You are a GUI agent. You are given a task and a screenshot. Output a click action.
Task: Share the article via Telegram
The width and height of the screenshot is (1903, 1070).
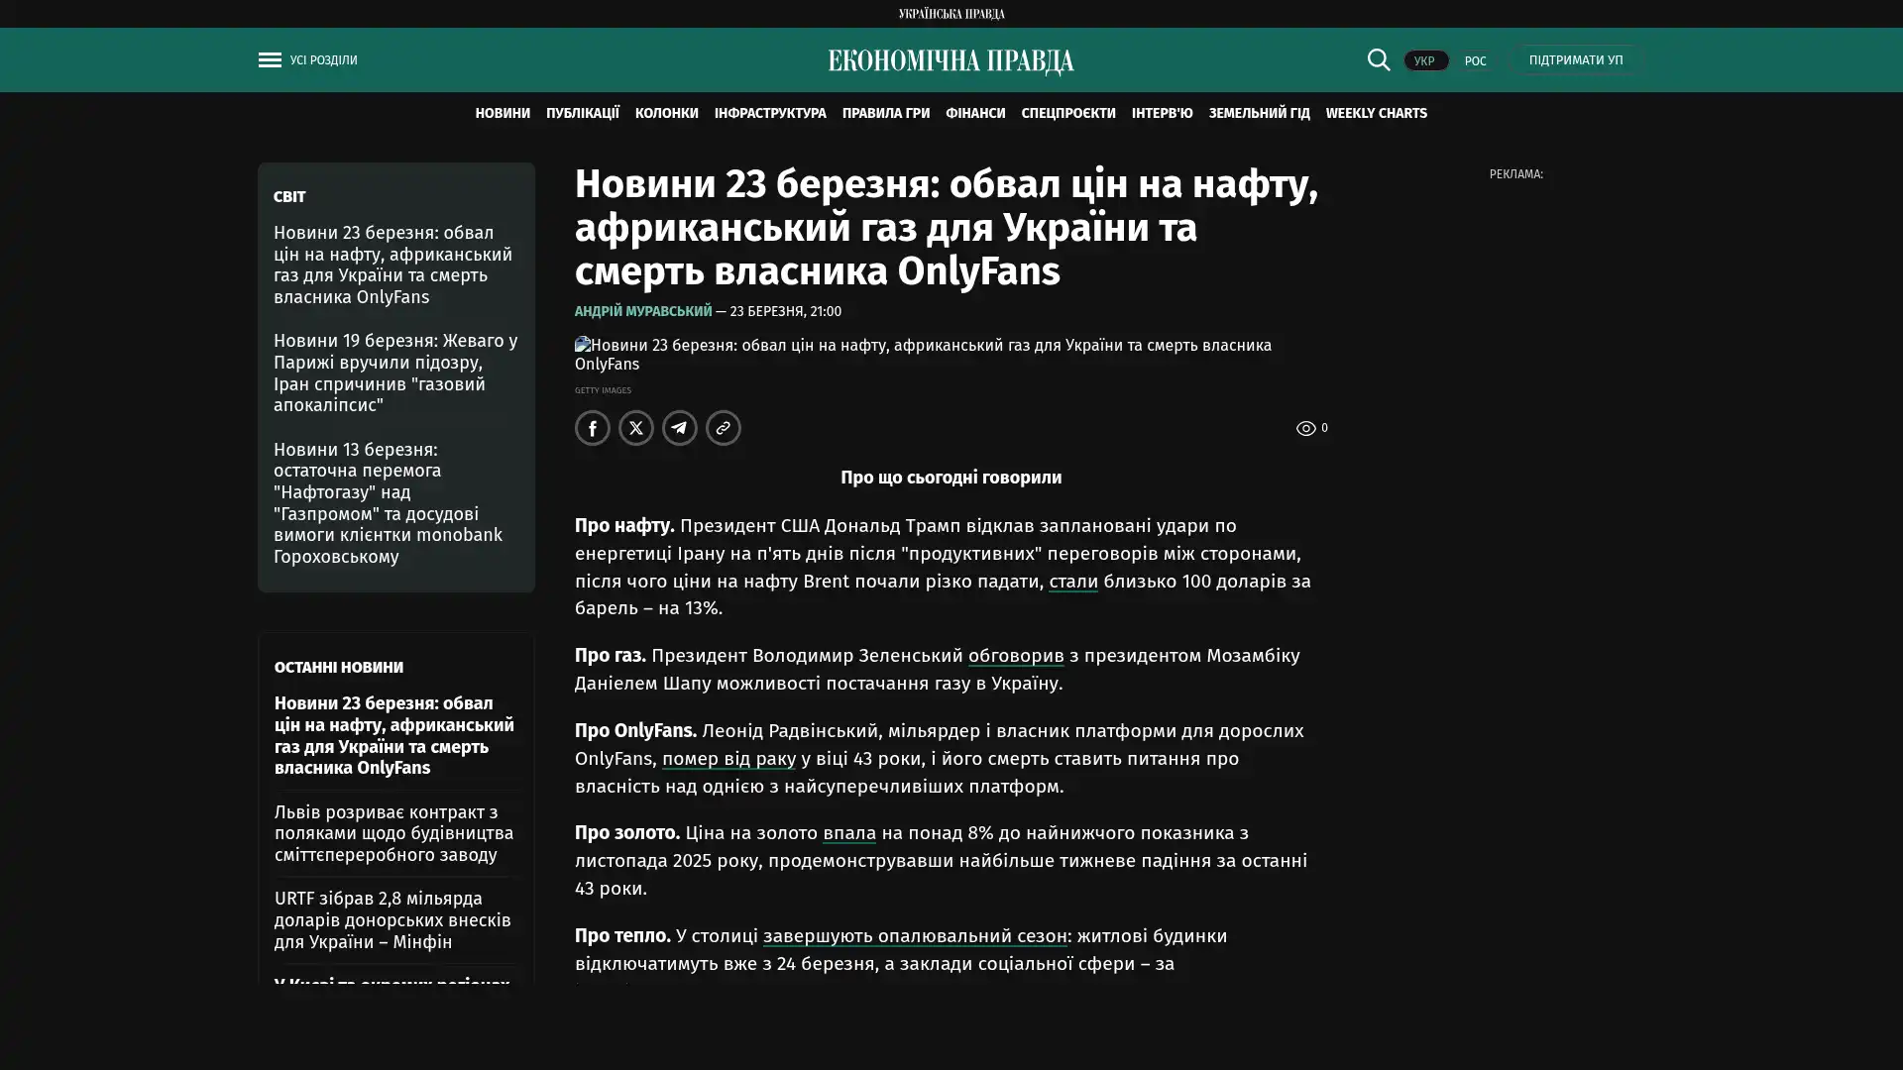coord(680,428)
